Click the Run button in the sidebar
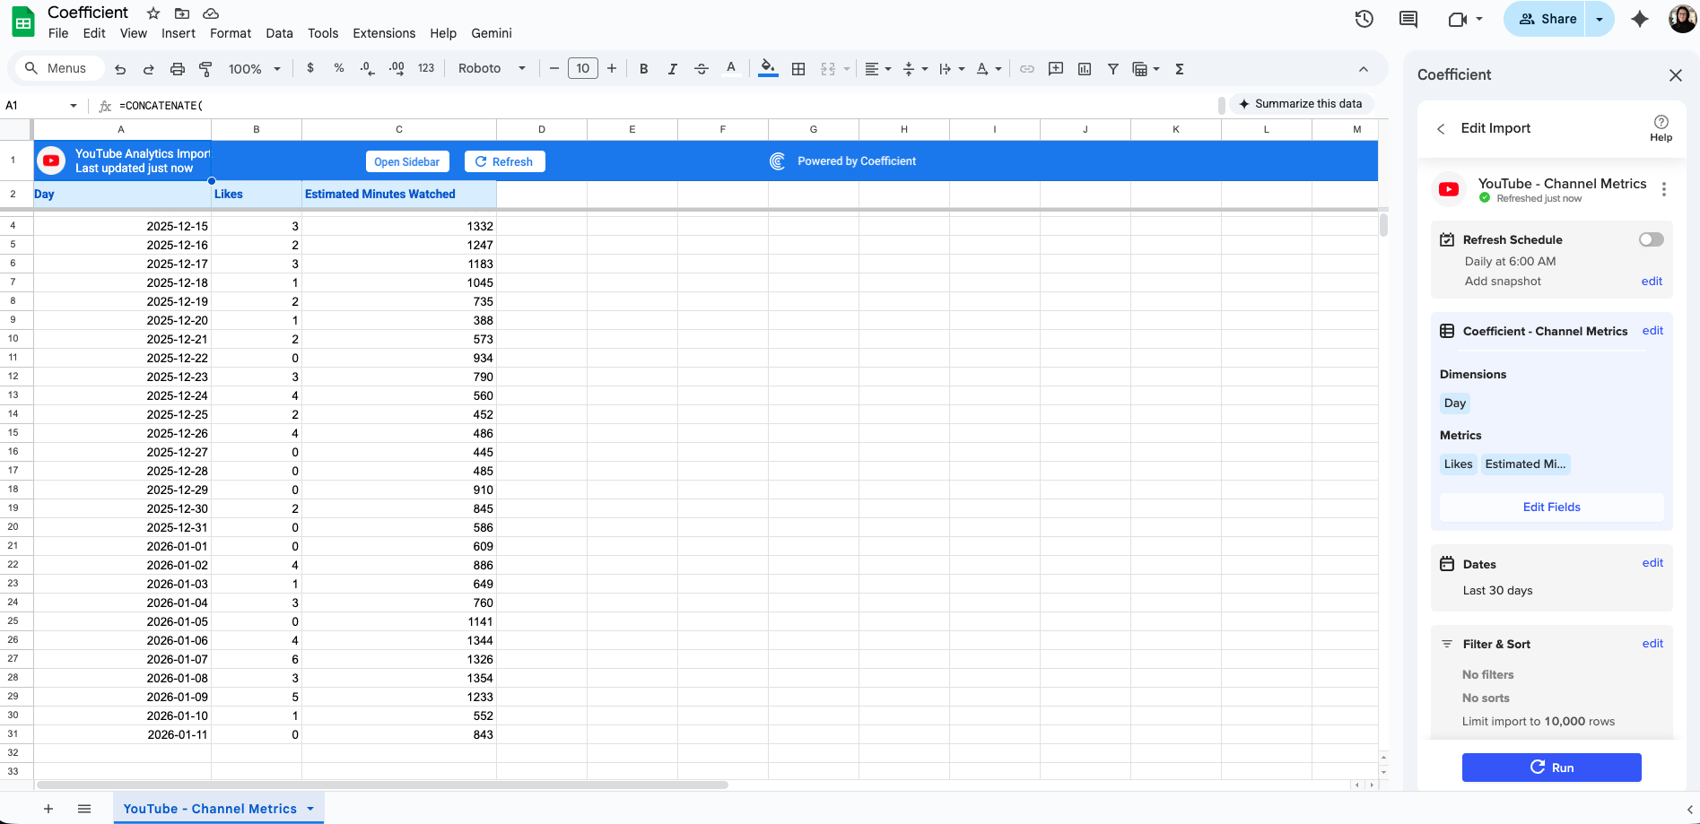 pos(1551,768)
